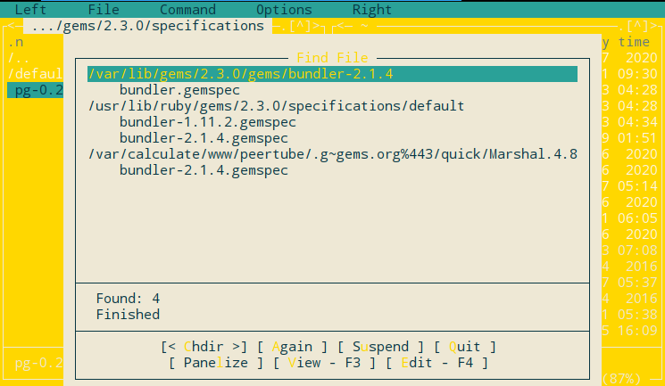The image size is (665, 386).
Task: Click right panel history [^] indicator
Action: click(638, 26)
